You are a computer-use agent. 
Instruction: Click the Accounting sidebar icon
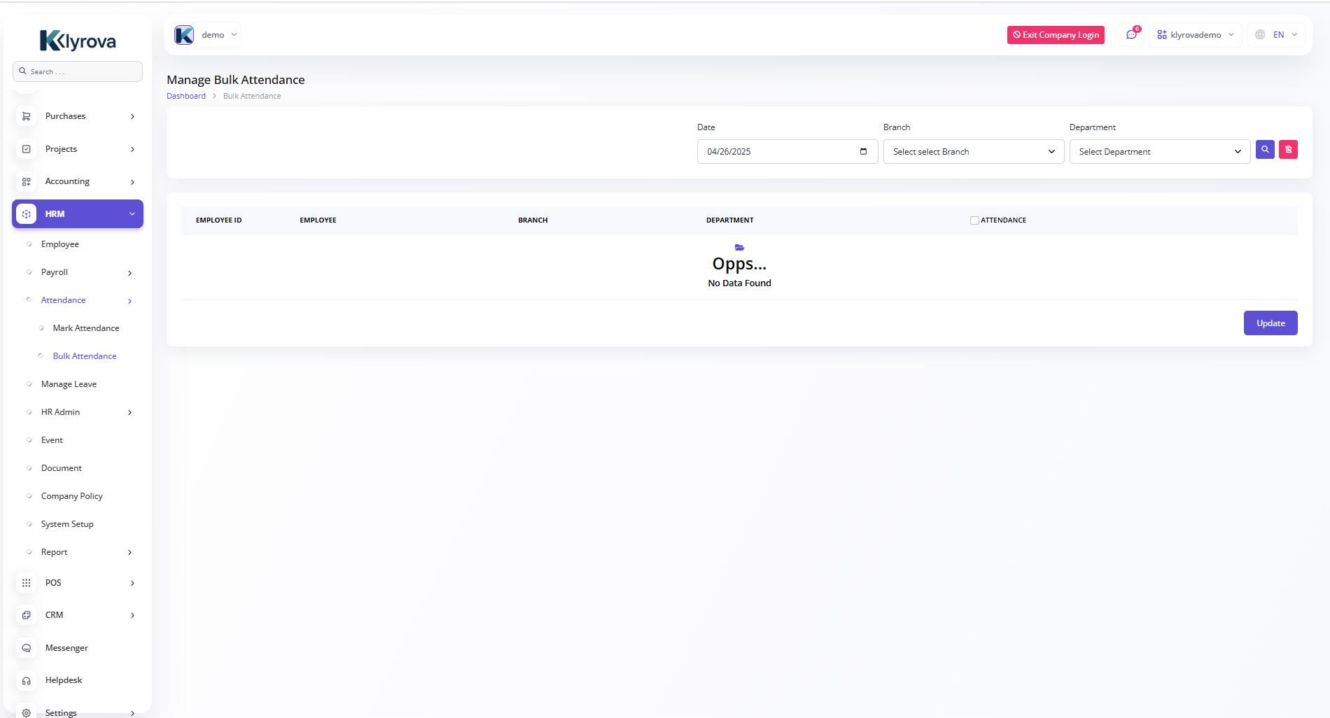[27, 182]
